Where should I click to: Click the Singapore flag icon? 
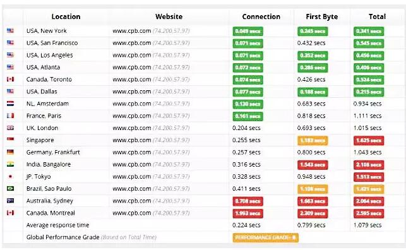[x=10, y=140]
